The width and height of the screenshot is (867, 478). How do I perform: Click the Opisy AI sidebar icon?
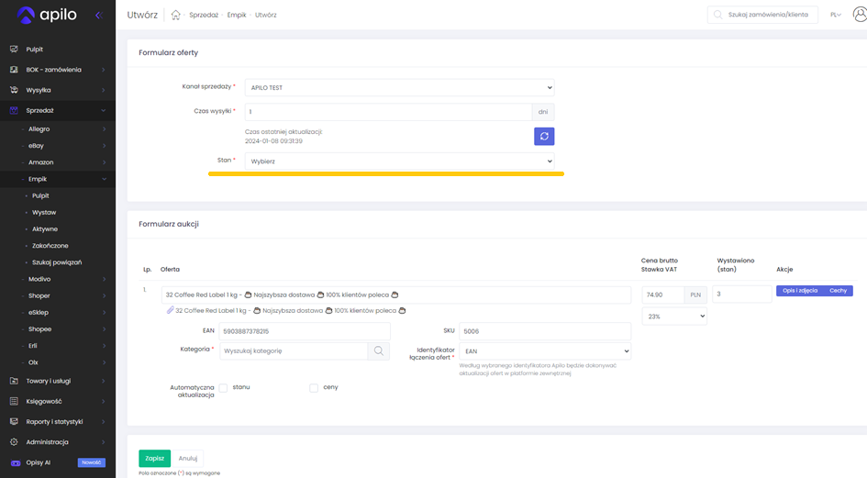[x=14, y=462]
